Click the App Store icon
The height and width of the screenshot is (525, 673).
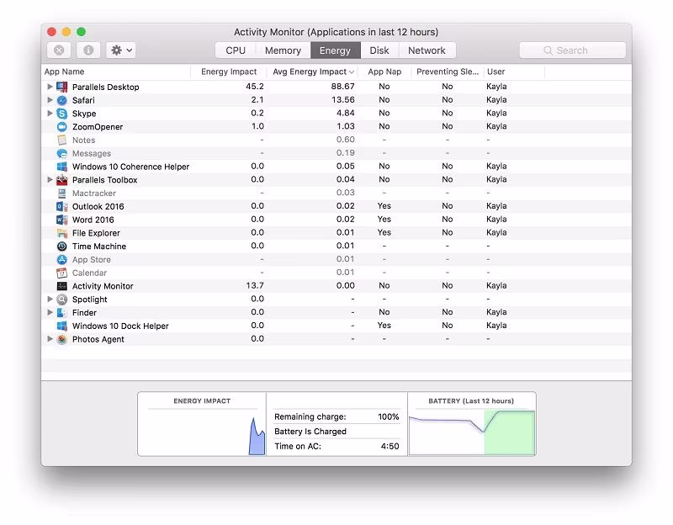point(61,259)
